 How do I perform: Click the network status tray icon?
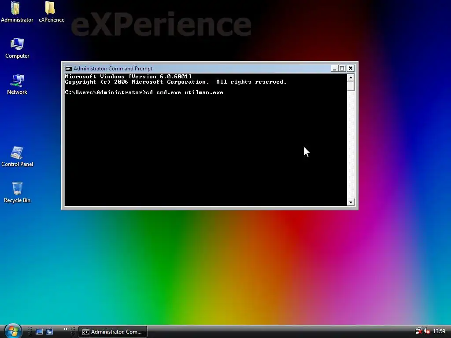point(418,331)
